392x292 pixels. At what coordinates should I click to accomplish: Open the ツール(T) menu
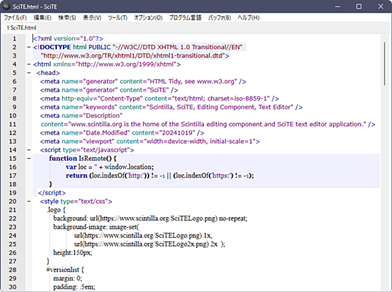coord(118,18)
